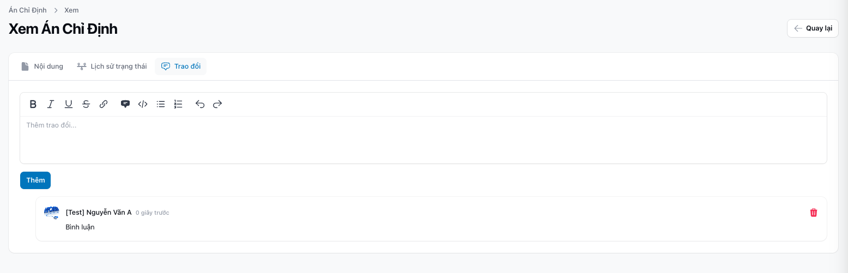
Task: Undo the last edit
Action: pos(200,104)
